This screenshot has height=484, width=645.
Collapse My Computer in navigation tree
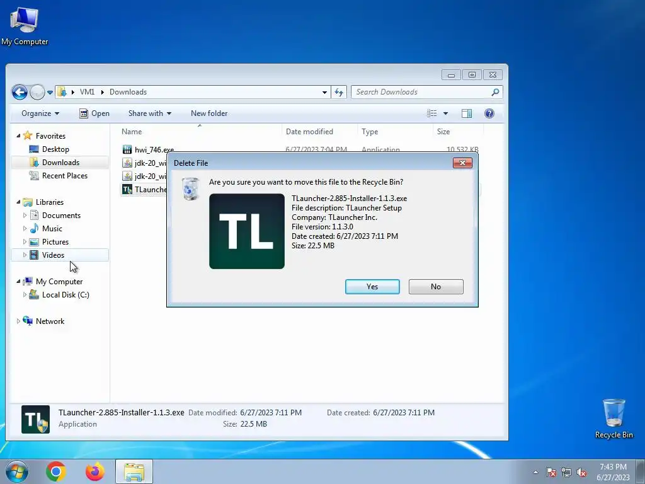[18, 282]
